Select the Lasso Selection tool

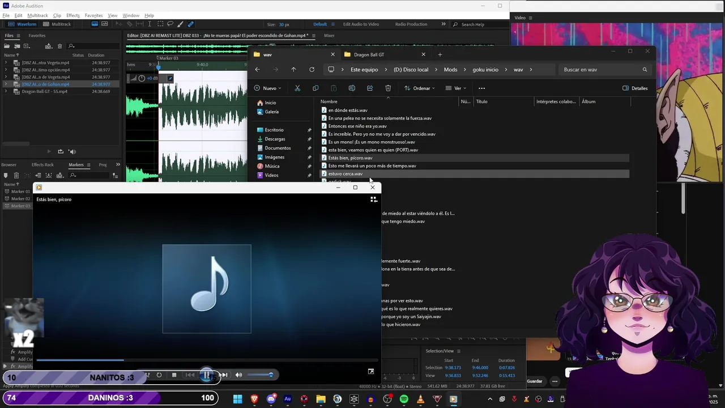170,24
